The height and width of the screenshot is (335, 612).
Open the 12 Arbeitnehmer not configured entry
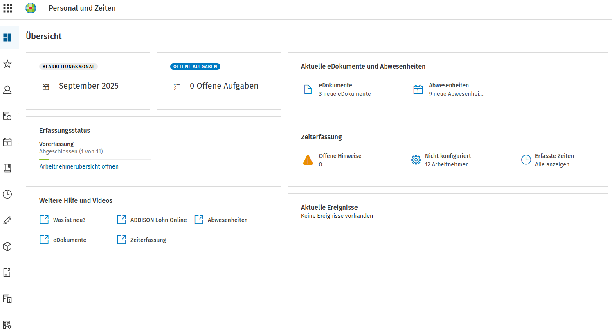click(x=446, y=164)
